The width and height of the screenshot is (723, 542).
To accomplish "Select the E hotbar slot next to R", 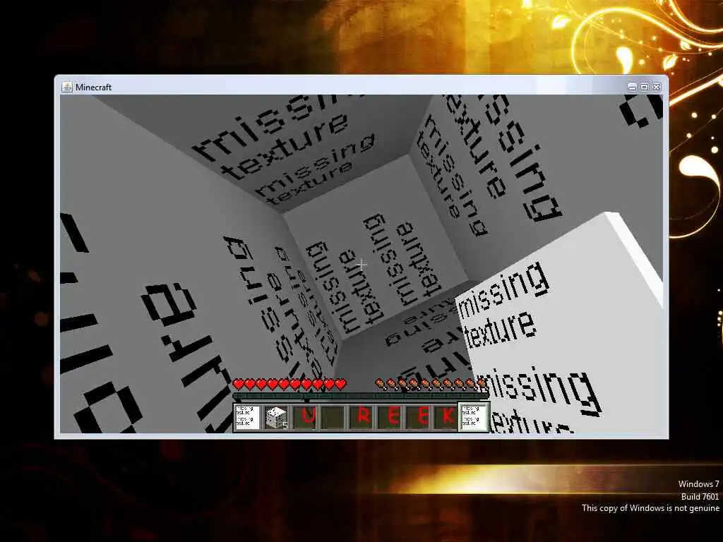I will click(x=390, y=418).
